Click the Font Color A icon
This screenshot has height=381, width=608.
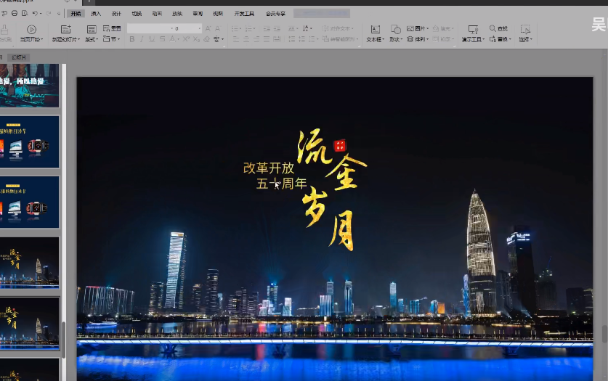(171, 39)
